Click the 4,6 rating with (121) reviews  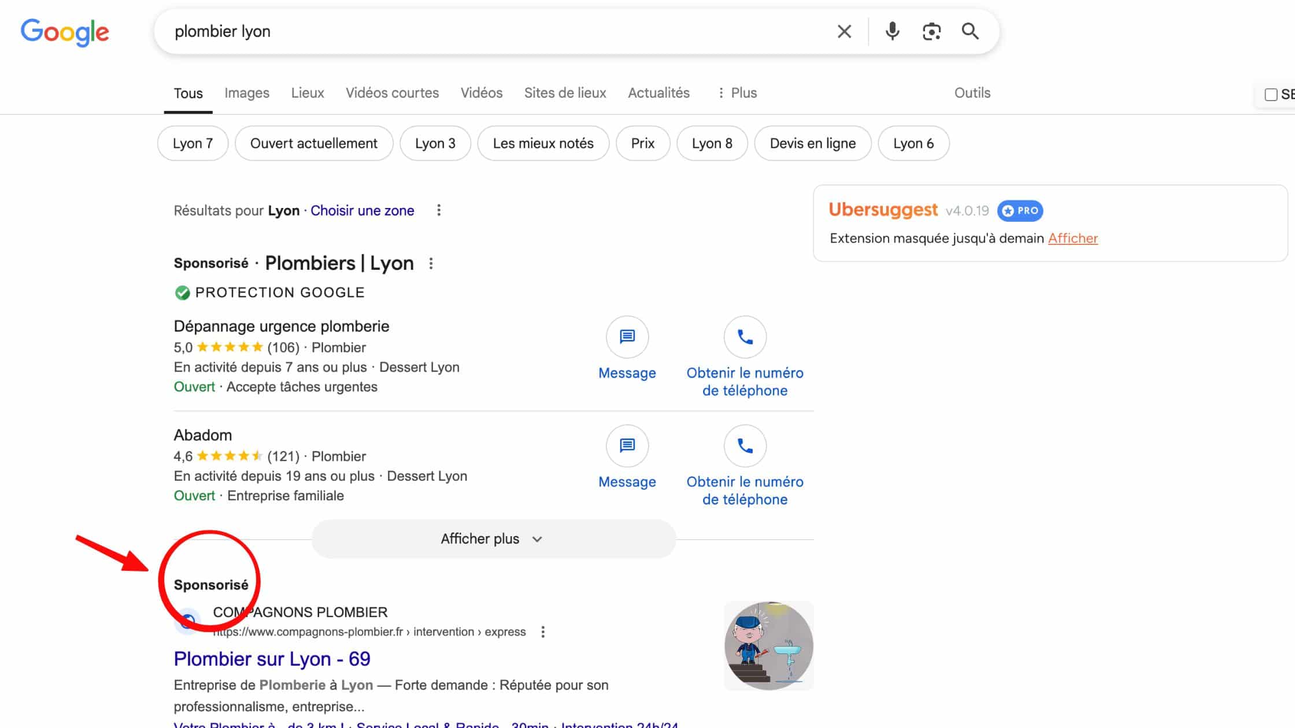click(x=236, y=456)
